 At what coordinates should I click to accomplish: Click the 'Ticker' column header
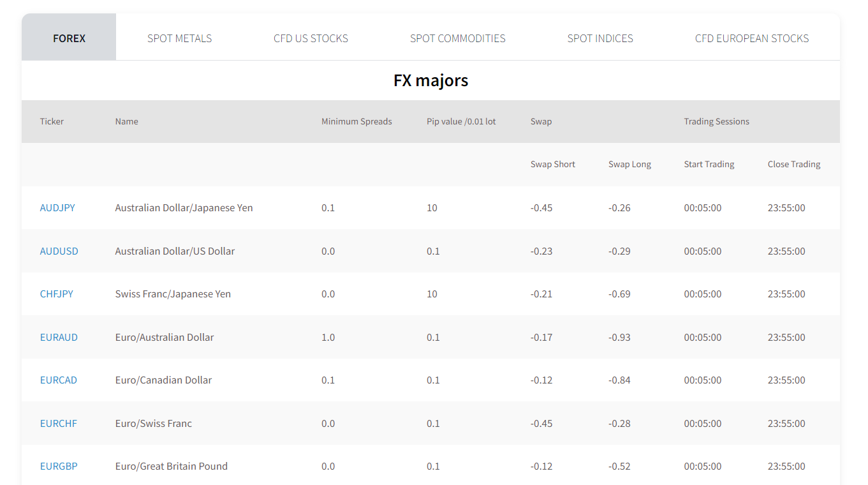[52, 121]
